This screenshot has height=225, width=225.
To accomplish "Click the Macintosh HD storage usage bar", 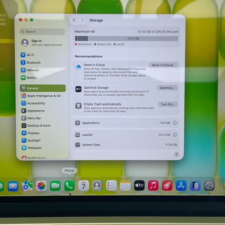I will pos(127,38).
